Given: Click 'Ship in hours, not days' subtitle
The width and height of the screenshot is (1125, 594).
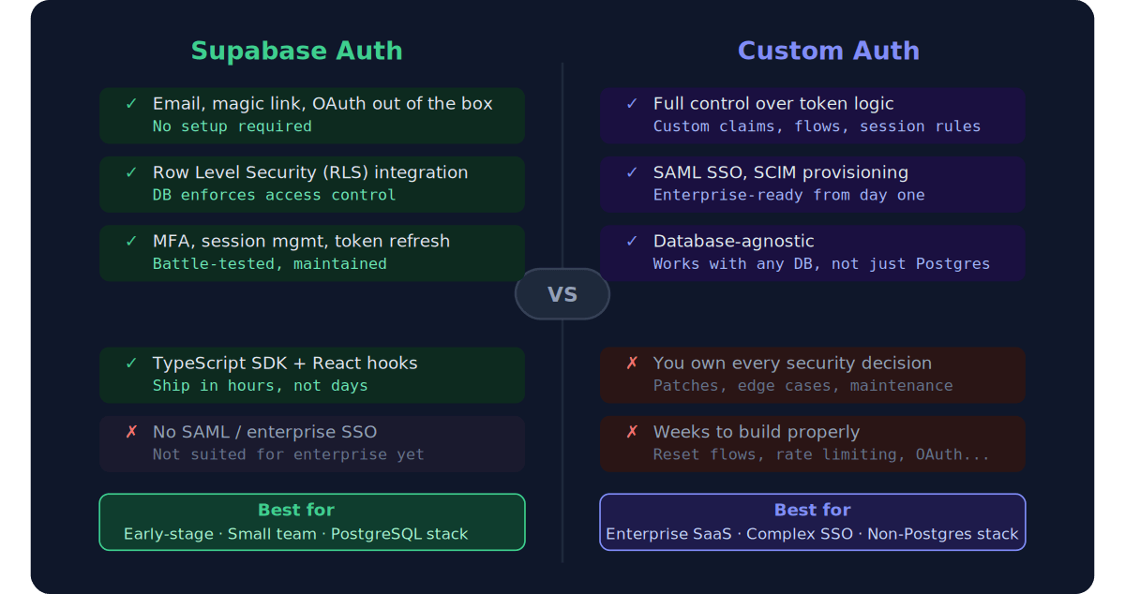Looking at the screenshot, I should (x=261, y=386).
